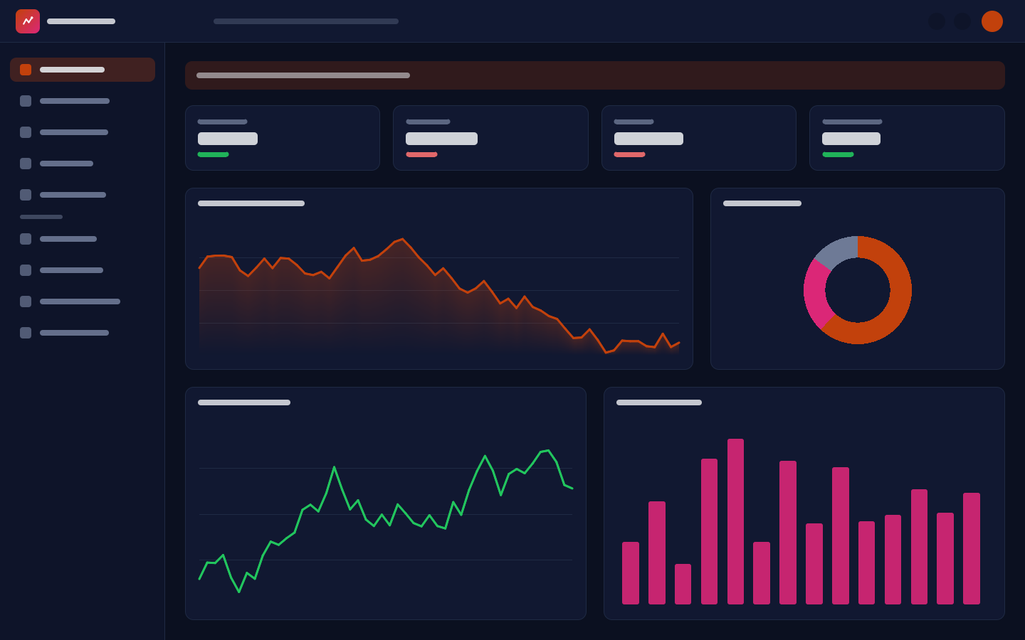Click the shortest bar in the pink bar chart
The height and width of the screenshot is (640, 1025).
point(683,584)
